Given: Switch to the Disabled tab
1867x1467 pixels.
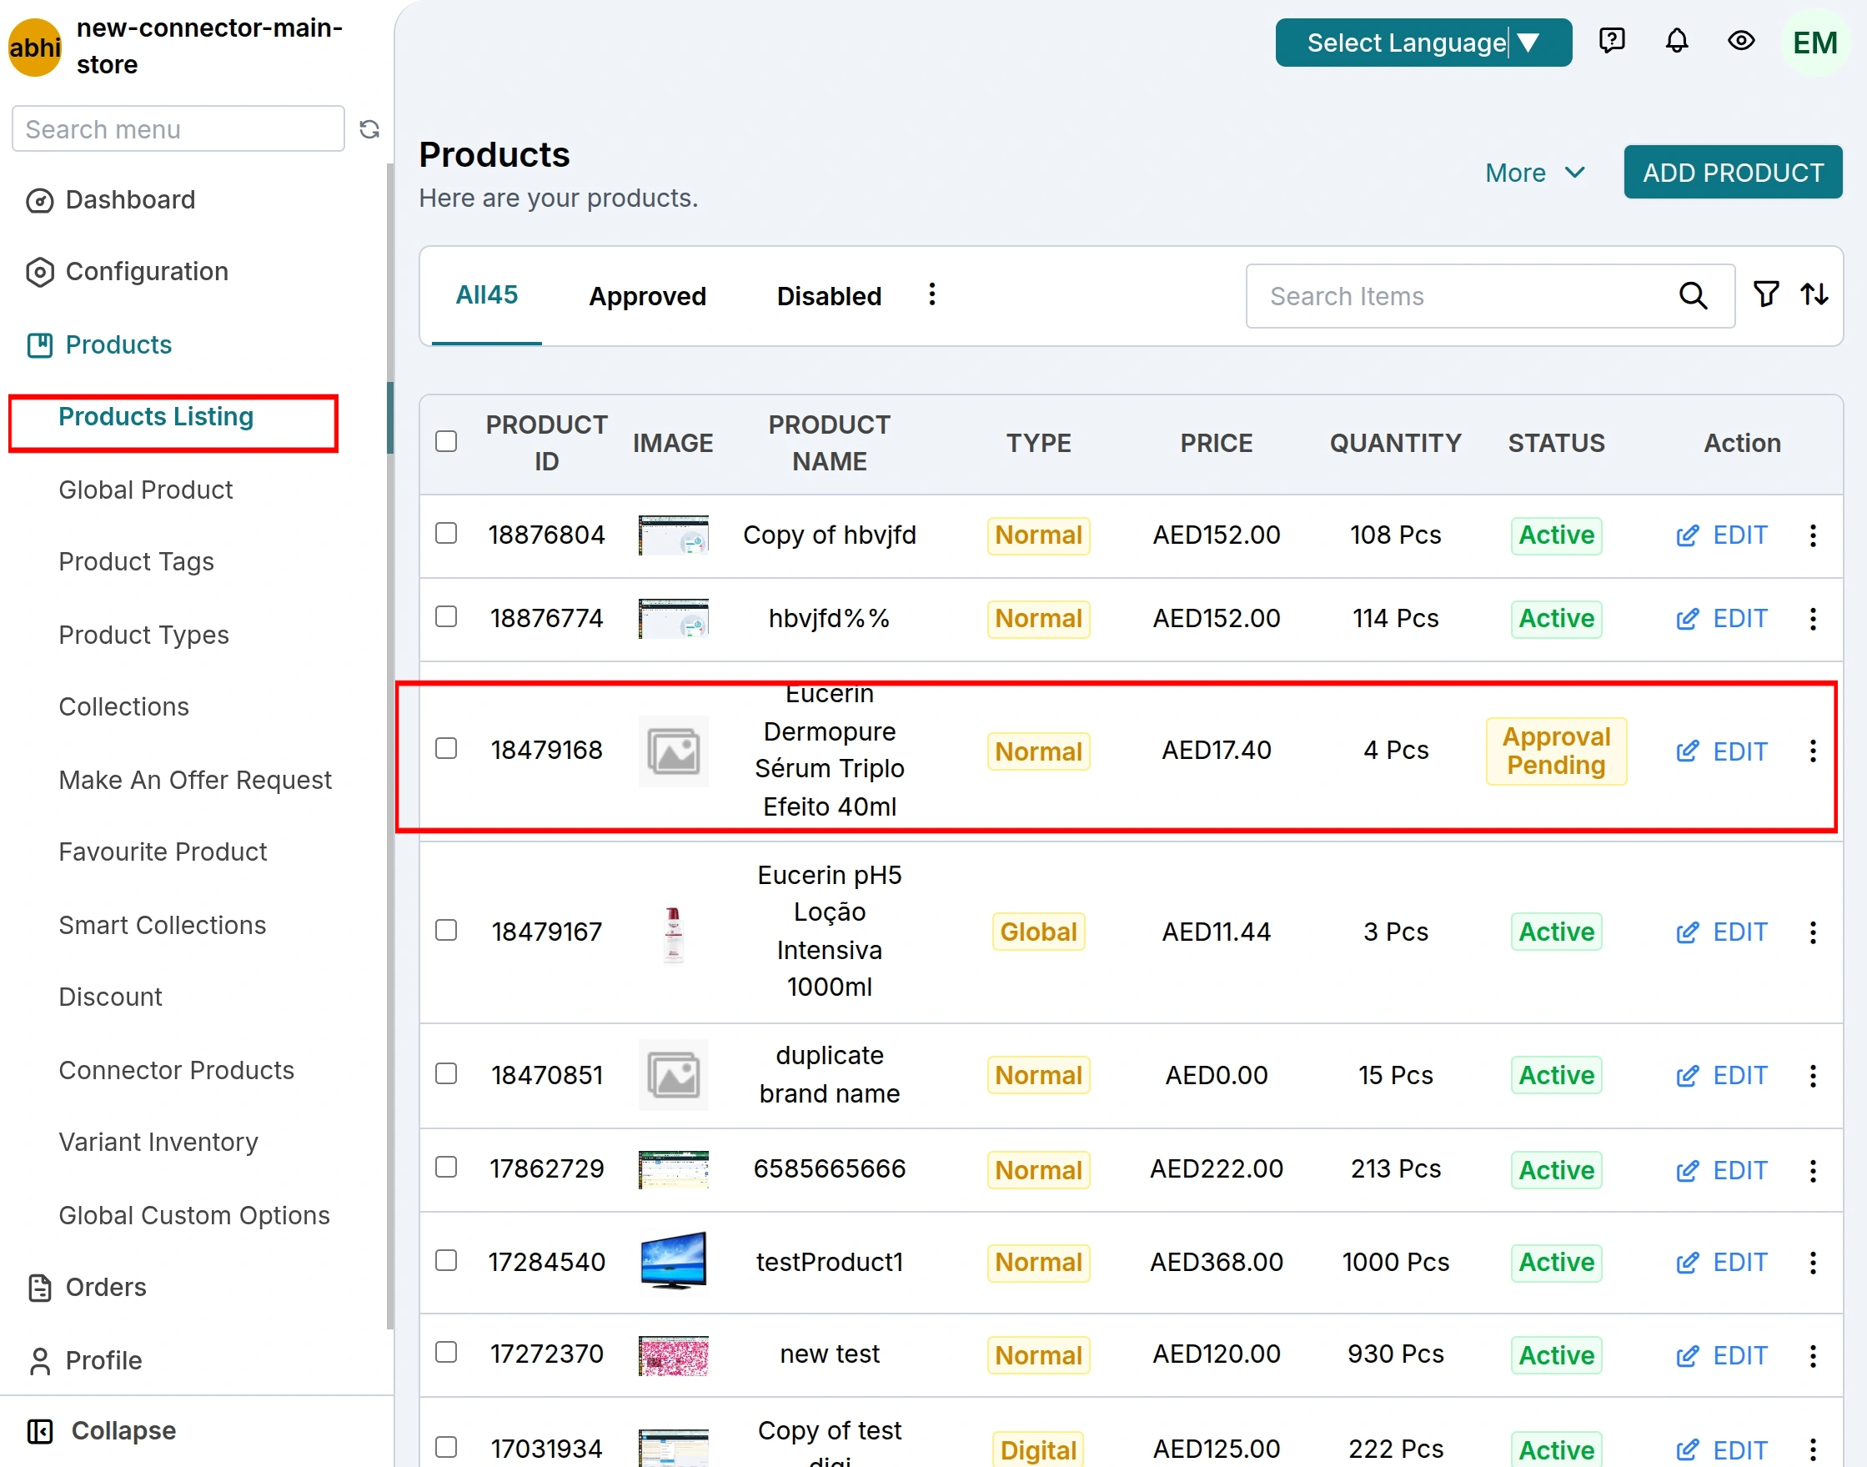Looking at the screenshot, I should 829,296.
